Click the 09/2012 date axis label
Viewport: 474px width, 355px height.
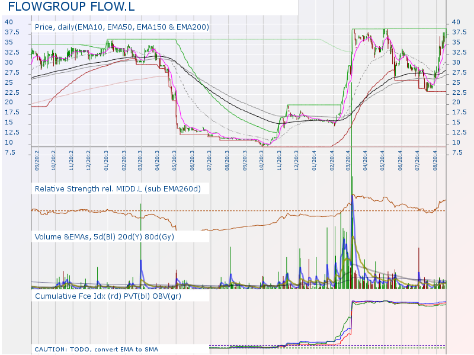pyautogui.click(x=37, y=161)
